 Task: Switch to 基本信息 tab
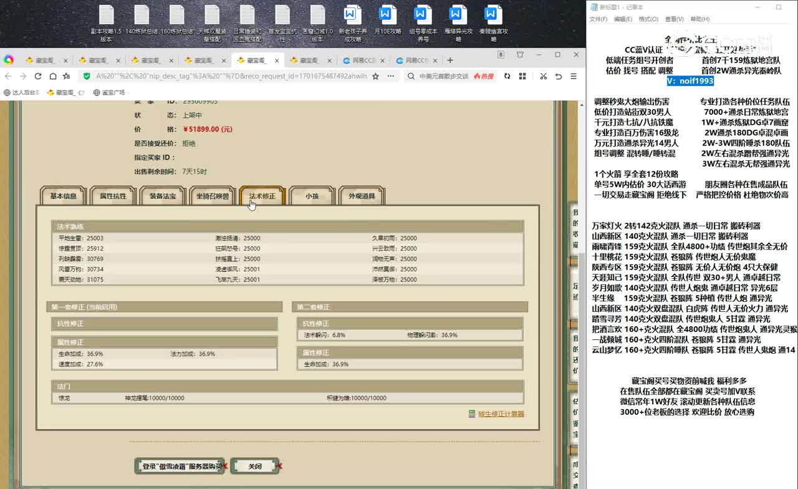(x=64, y=196)
